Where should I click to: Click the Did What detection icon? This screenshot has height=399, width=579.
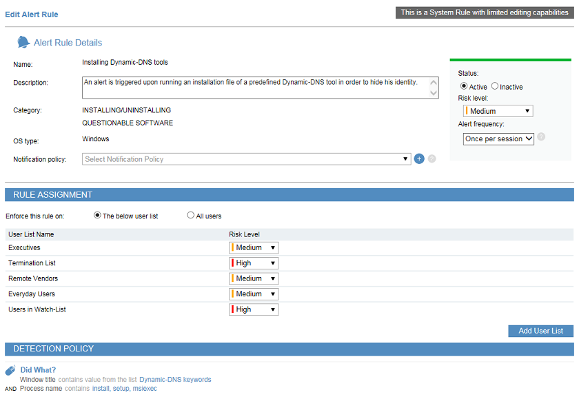(x=10, y=371)
